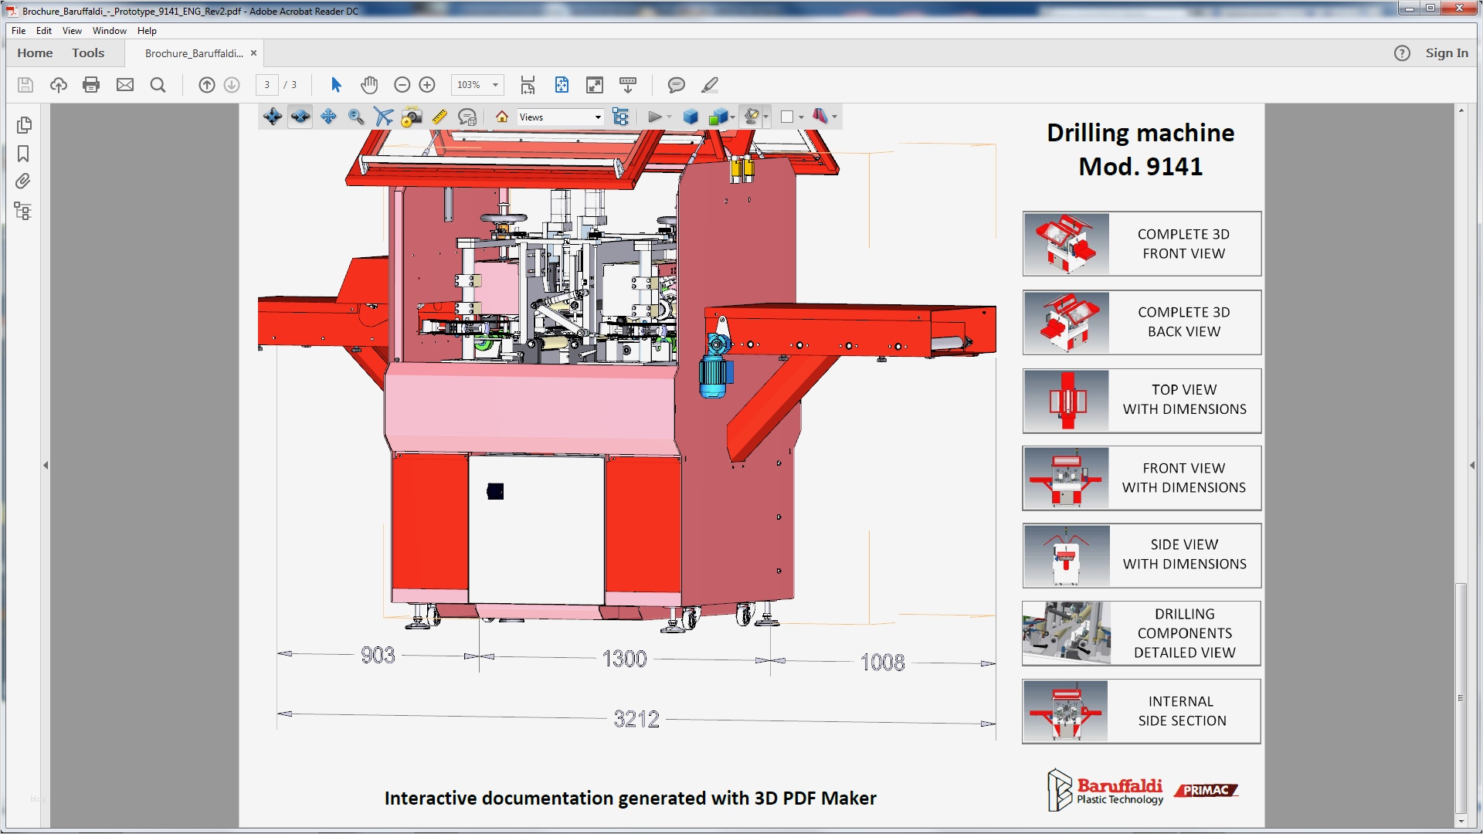Click COMPLETE 3D BACK VIEW button
The height and width of the screenshot is (834, 1483).
click(1142, 322)
